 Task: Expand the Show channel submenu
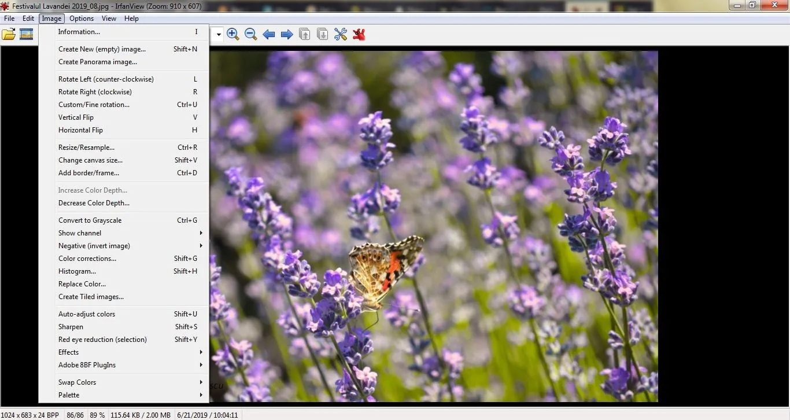point(128,233)
